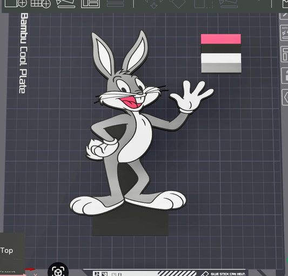Click the Add plate grid icon

tap(41, 3)
